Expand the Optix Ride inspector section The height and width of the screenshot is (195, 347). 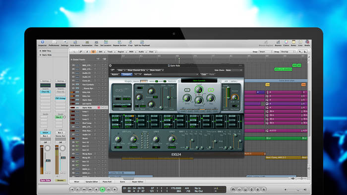pos(40,55)
